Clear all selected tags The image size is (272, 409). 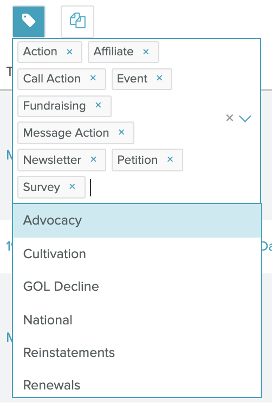230,118
